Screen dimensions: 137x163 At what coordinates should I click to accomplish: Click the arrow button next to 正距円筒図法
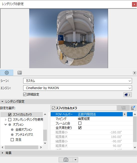coord(125,114)
